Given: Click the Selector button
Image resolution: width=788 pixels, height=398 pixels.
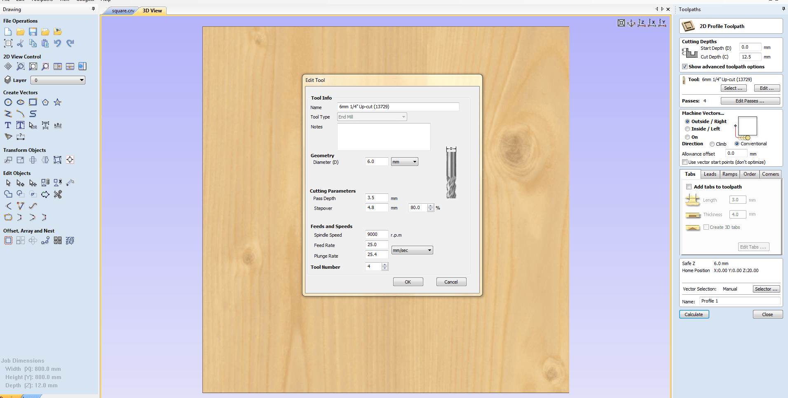Looking at the screenshot, I should 766,289.
